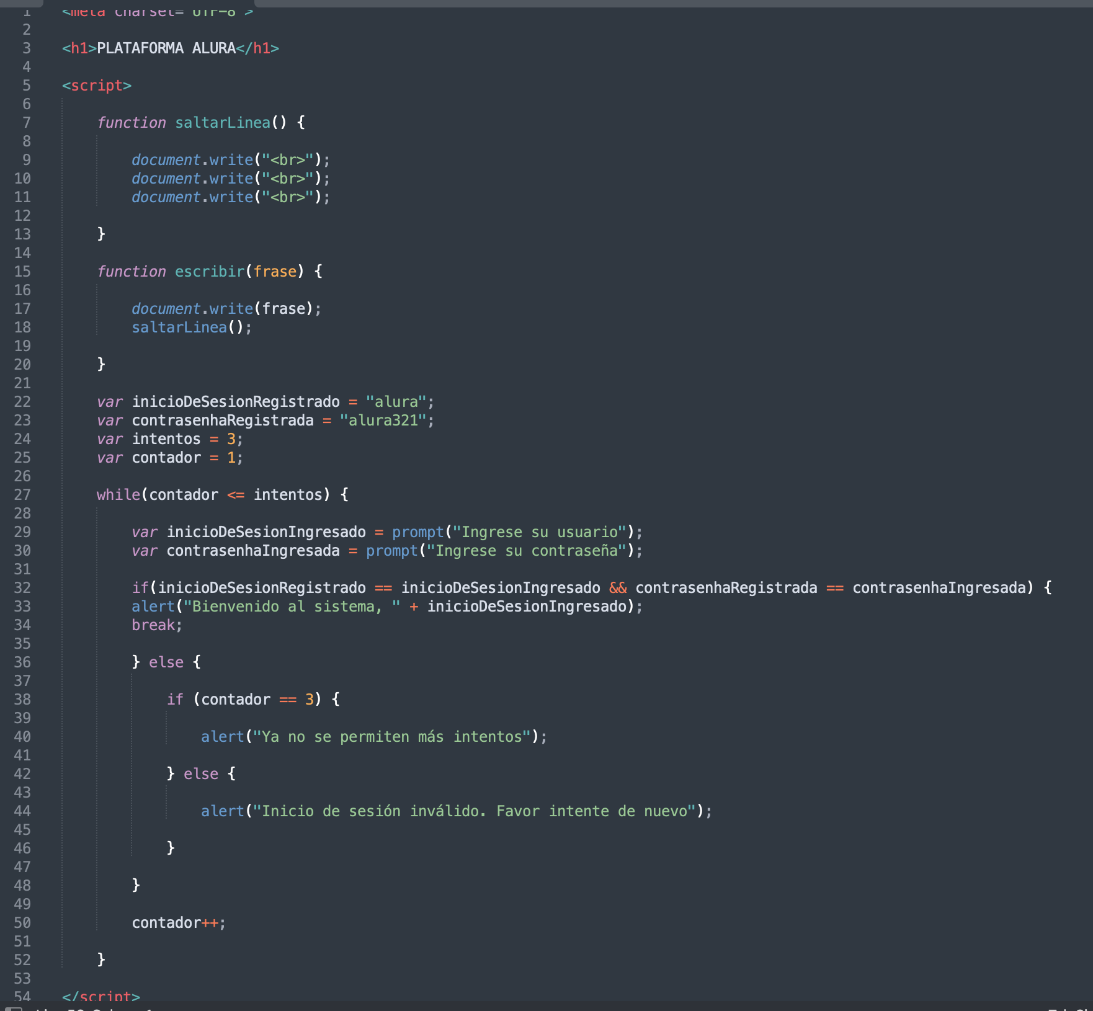Place cursor on document.write at line 11

192,197
